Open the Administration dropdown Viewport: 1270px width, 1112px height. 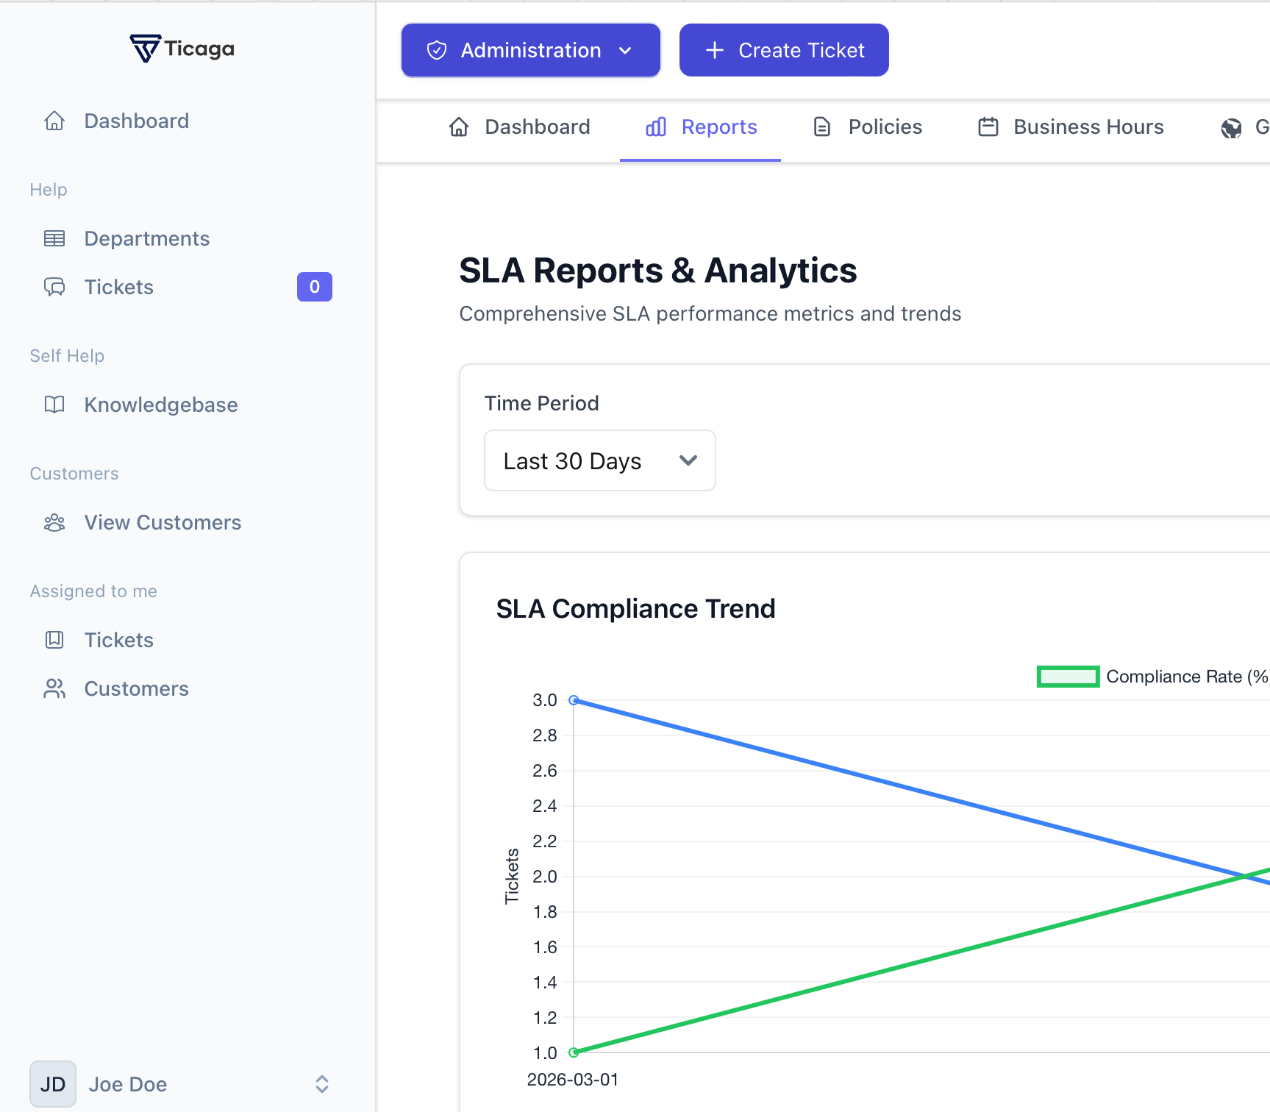pos(529,50)
